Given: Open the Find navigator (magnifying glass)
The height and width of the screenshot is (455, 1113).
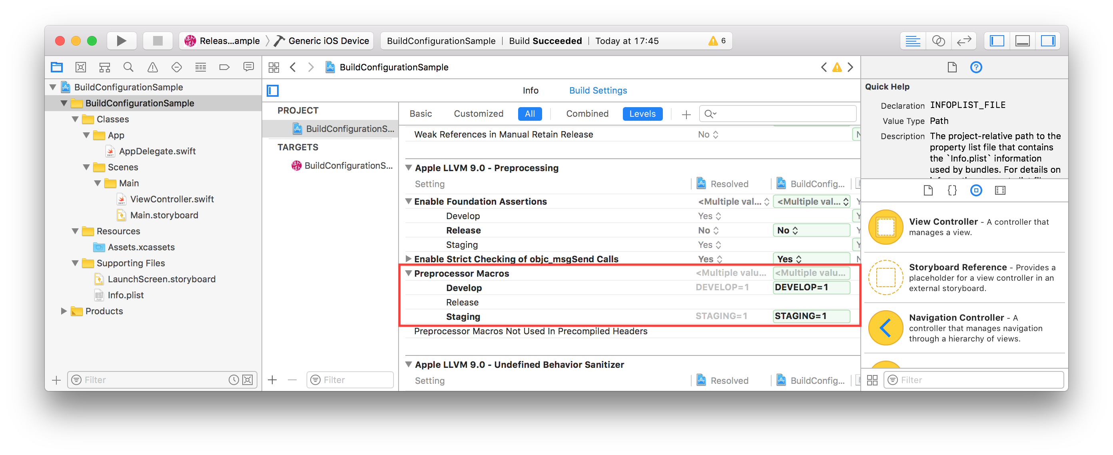Looking at the screenshot, I should point(128,67).
